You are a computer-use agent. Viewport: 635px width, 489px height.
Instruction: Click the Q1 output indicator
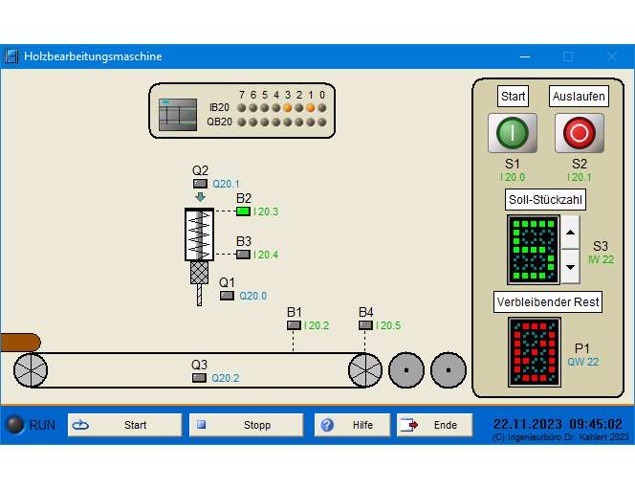point(227,296)
